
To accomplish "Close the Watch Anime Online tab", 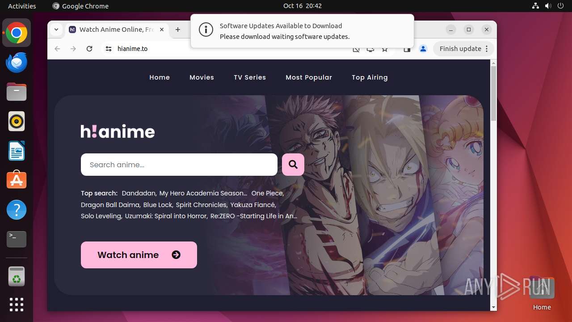I will pyautogui.click(x=162, y=30).
